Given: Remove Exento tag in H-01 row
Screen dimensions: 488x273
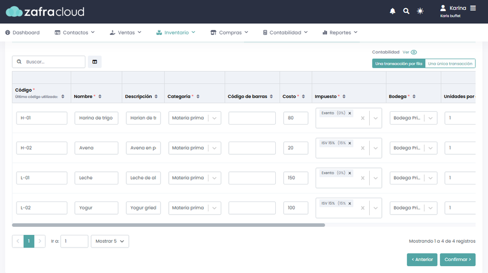Looking at the screenshot, I should [x=350, y=113].
